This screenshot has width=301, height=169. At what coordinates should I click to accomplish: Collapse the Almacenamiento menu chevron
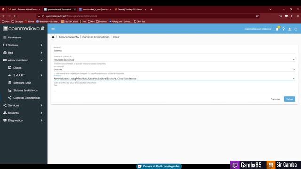[41, 60]
